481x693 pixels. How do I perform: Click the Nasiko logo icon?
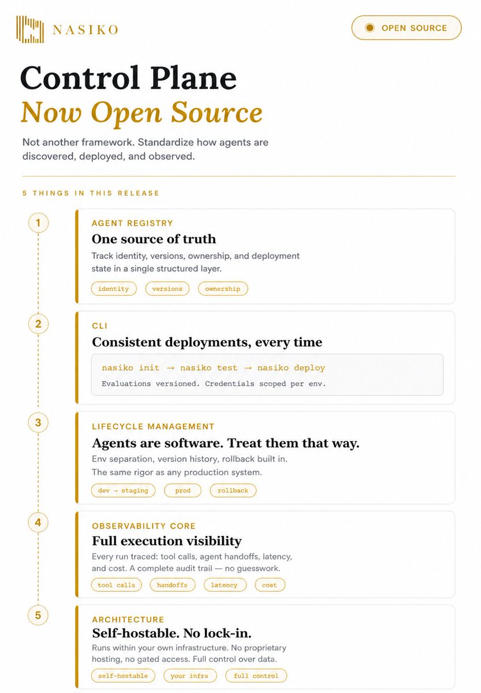click(31, 29)
